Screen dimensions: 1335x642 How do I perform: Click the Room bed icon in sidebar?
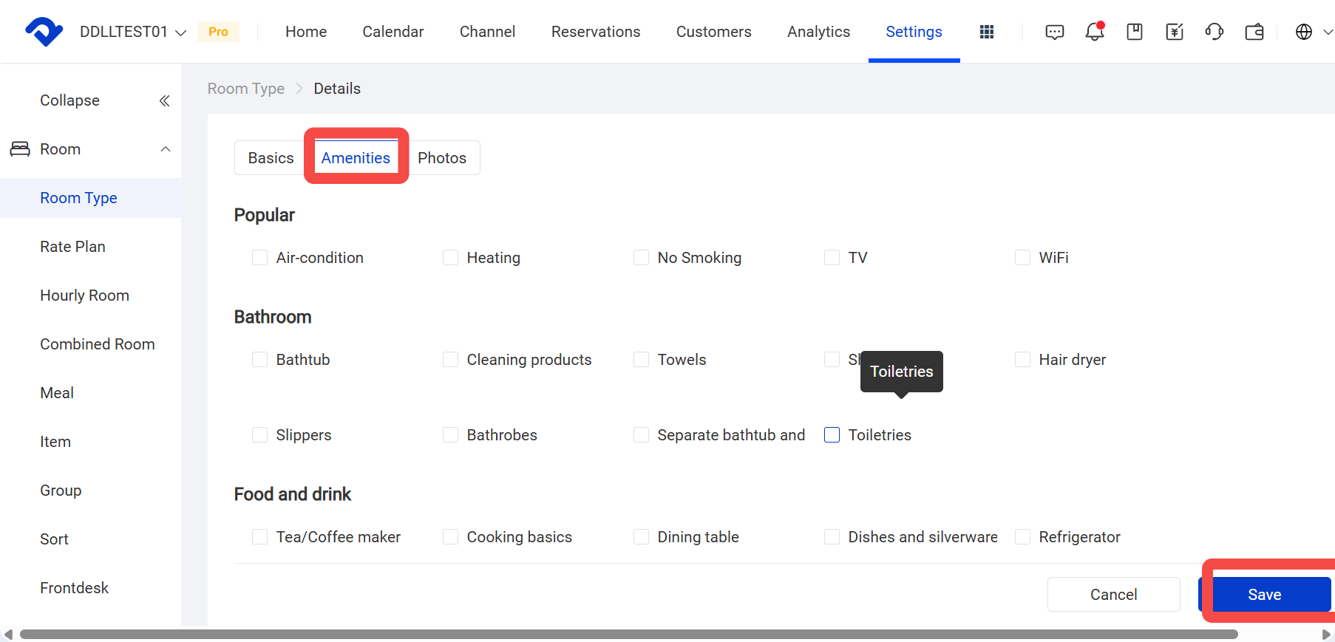pyautogui.click(x=20, y=149)
